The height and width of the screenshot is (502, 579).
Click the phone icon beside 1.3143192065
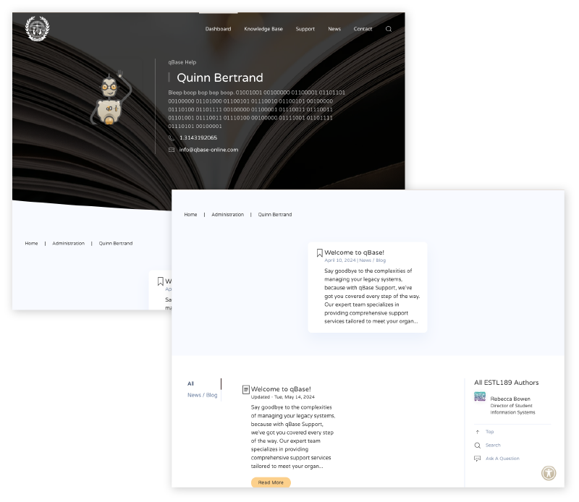click(x=172, y=138)
